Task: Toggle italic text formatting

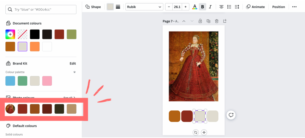Action: coord(210,7)
